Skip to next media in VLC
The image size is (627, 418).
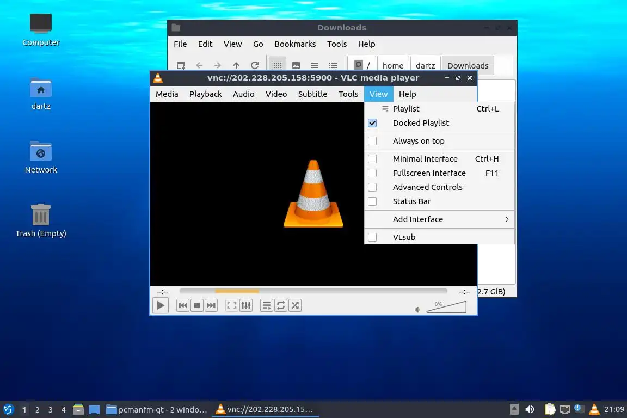click(211, 305)
